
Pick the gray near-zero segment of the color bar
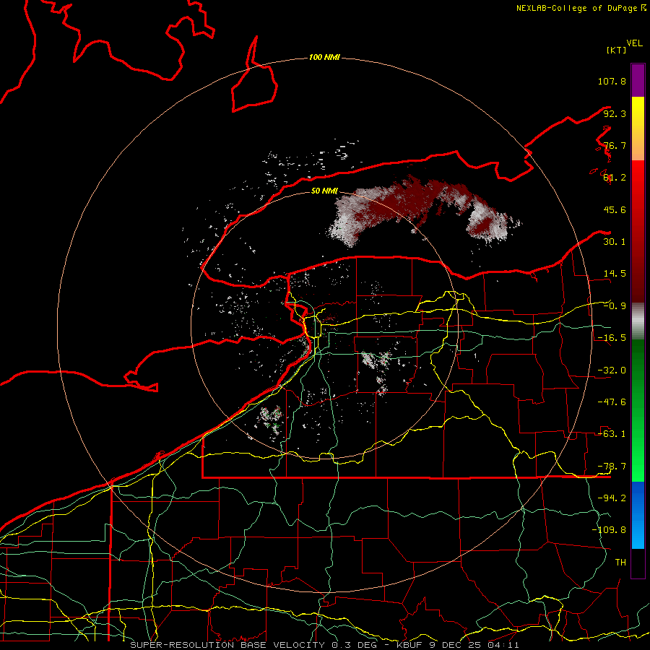tap(638, 320)
